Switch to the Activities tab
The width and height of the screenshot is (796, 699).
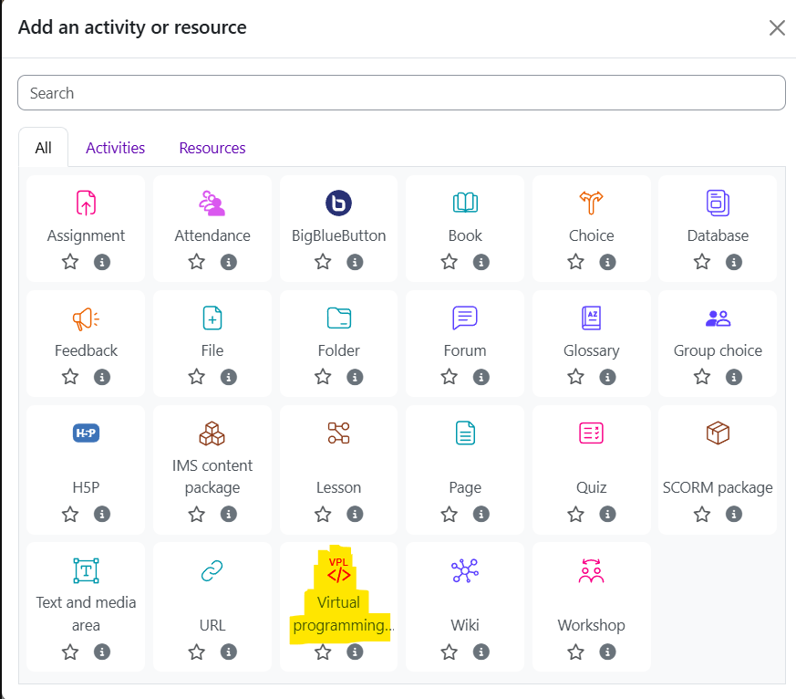[115, 148]
